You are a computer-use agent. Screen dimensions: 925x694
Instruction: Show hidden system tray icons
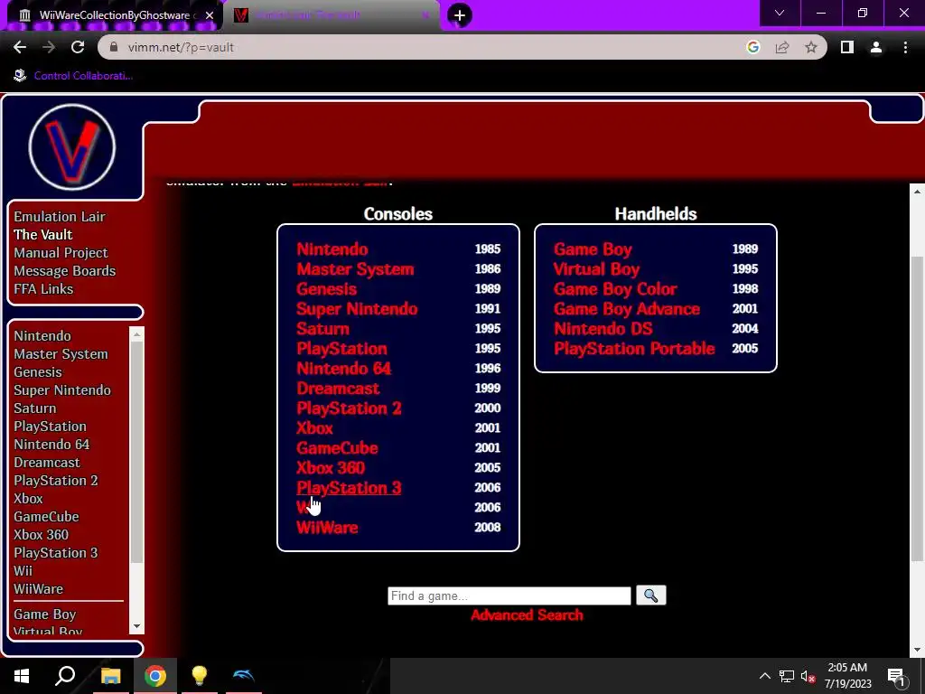point(764,676)
